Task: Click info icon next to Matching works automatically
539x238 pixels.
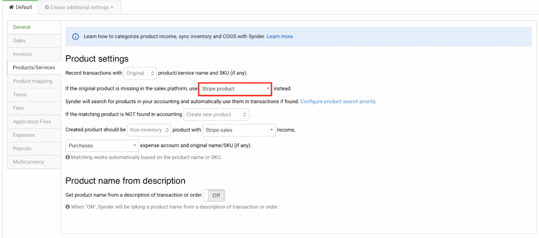Action: click(67, 157)
